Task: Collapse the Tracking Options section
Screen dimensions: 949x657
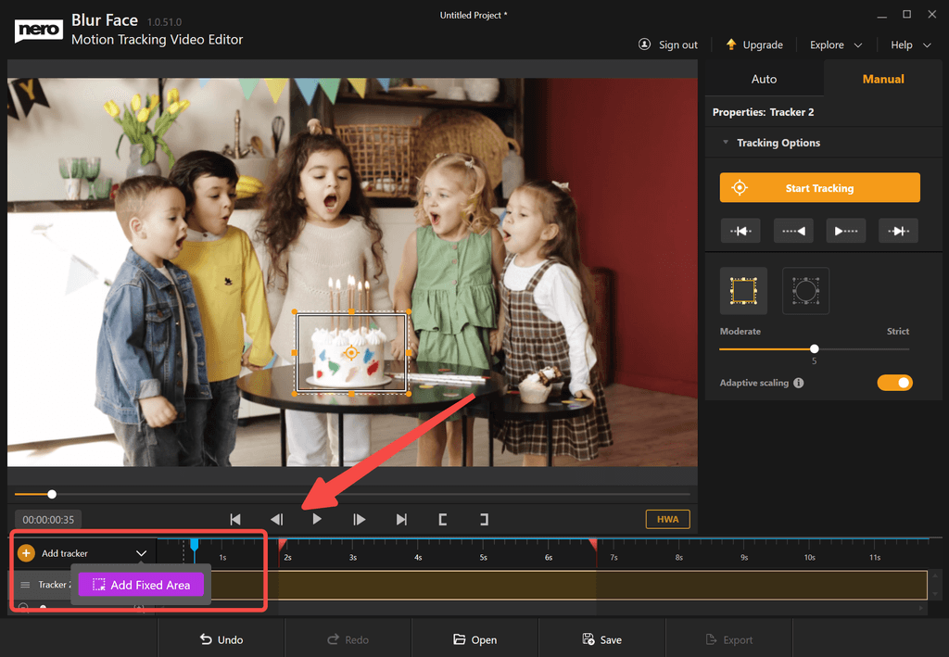Action: pyautogui.click(x=726, y=143)
